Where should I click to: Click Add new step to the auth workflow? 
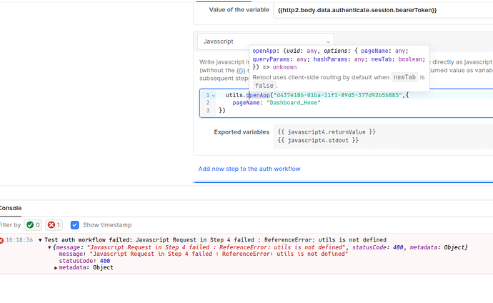tap(249, 169)
